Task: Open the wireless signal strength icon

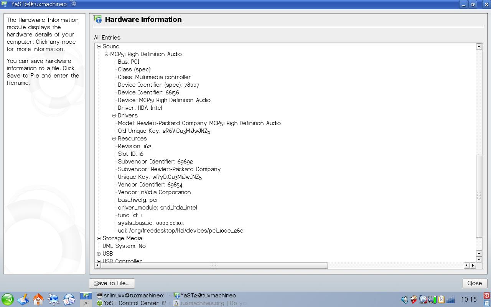Action: click(450, 299)
